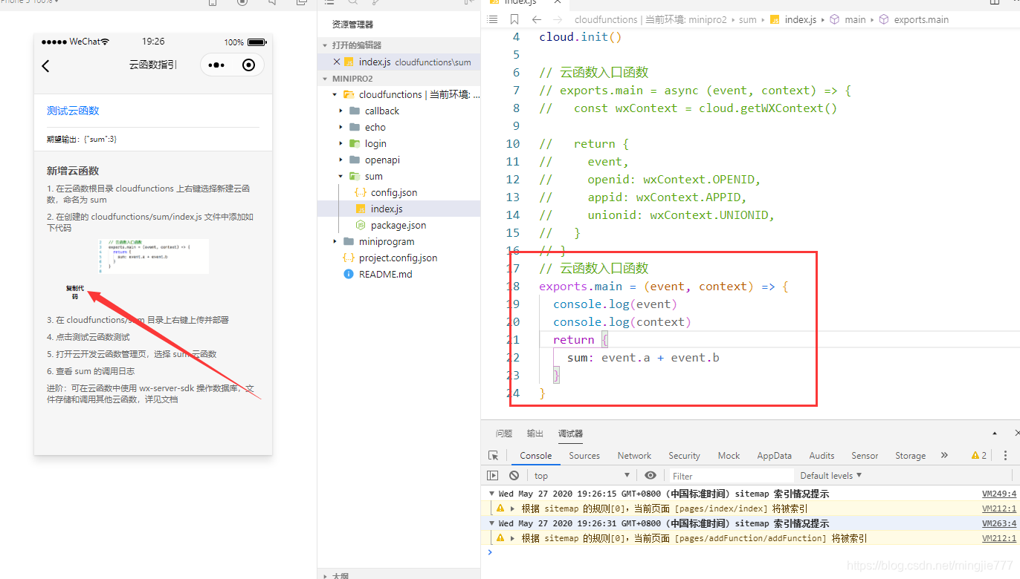Click the package.json node icon

tap(361, 225)
